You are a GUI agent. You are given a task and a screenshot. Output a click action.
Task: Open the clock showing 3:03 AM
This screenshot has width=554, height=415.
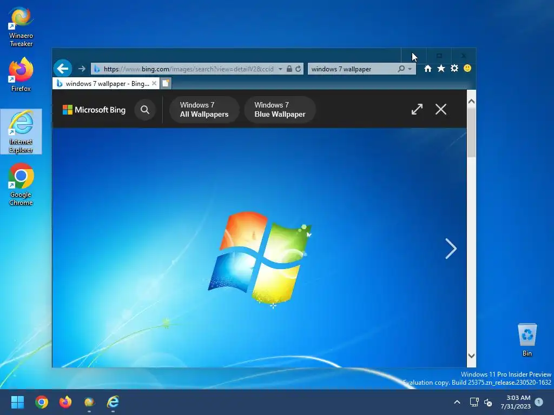[516, 402]
